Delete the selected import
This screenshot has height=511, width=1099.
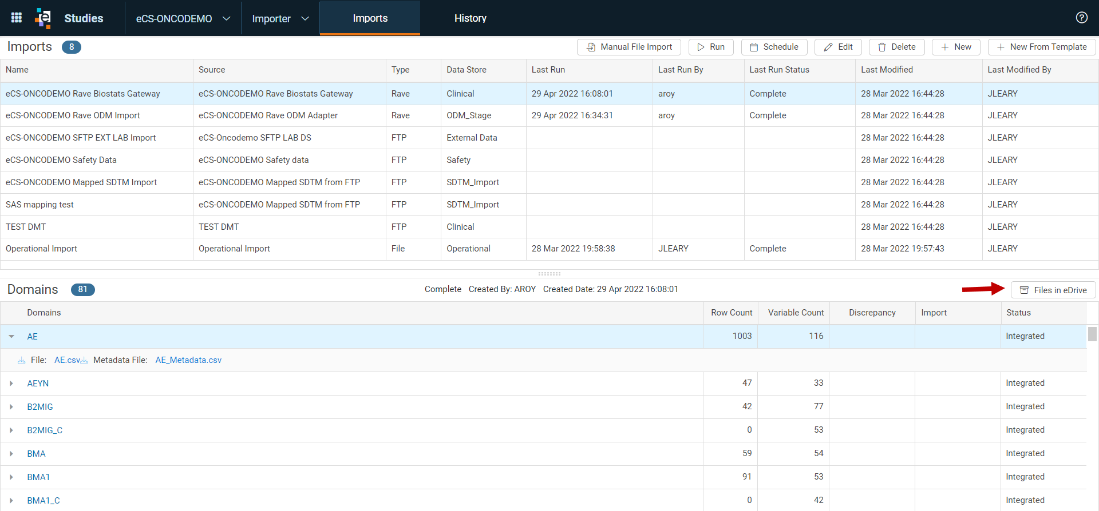896,47
